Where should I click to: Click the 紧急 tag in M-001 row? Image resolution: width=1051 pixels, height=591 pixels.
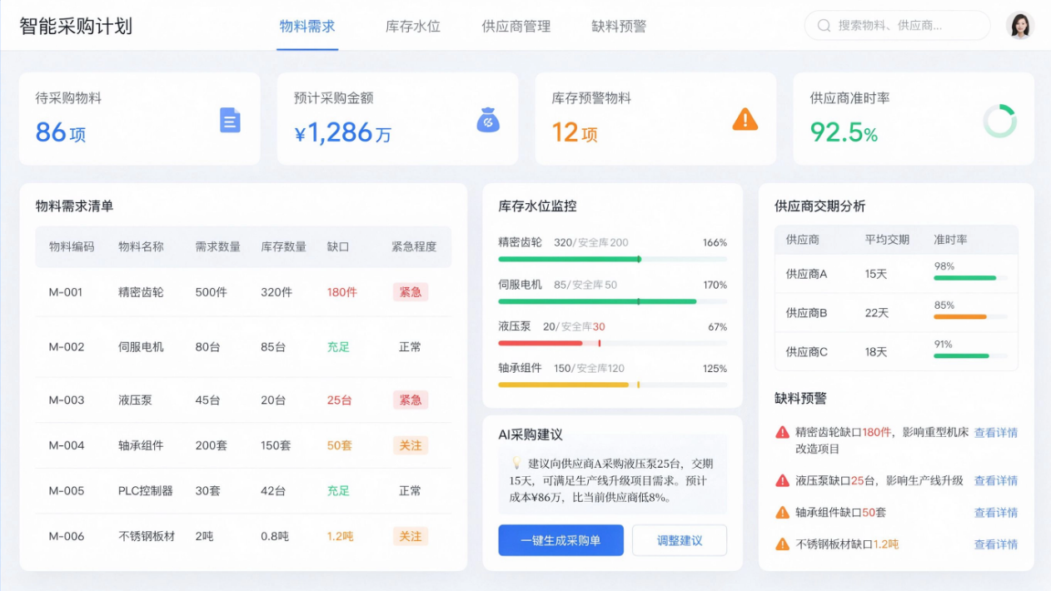[411, 292]
